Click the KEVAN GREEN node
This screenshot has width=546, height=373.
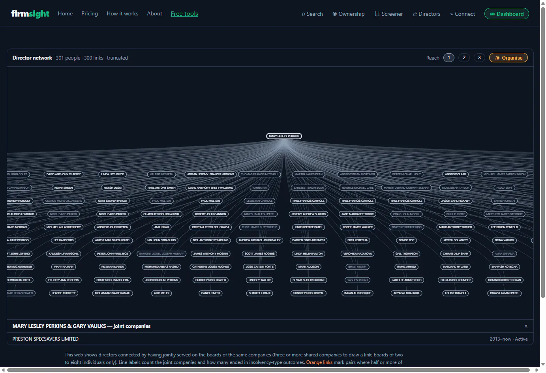point(64,187)
